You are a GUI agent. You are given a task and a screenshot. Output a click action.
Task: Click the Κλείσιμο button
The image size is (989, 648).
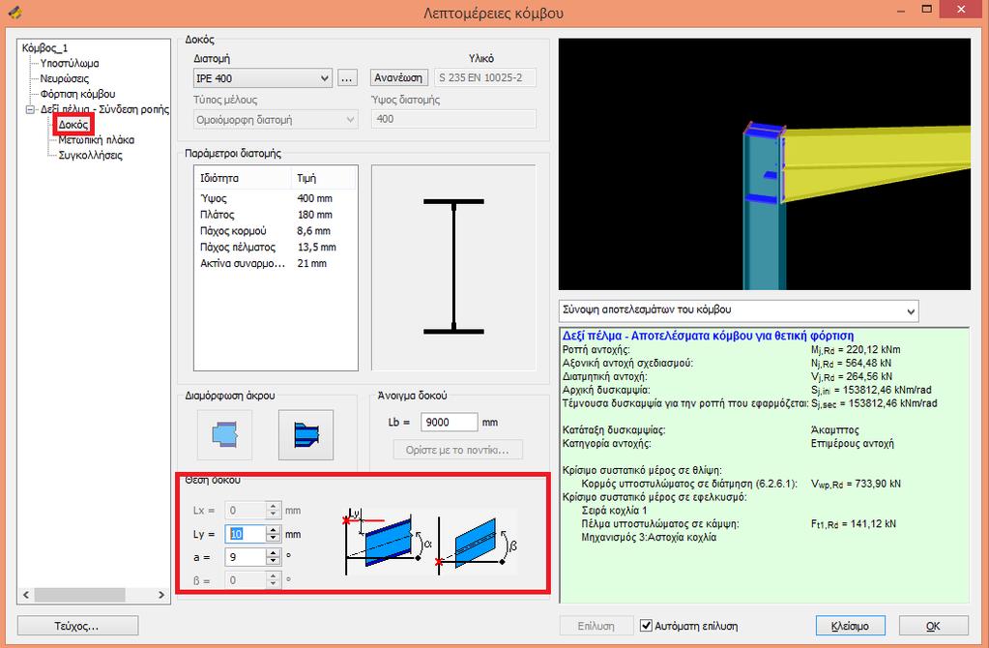[x=850, y=626]
